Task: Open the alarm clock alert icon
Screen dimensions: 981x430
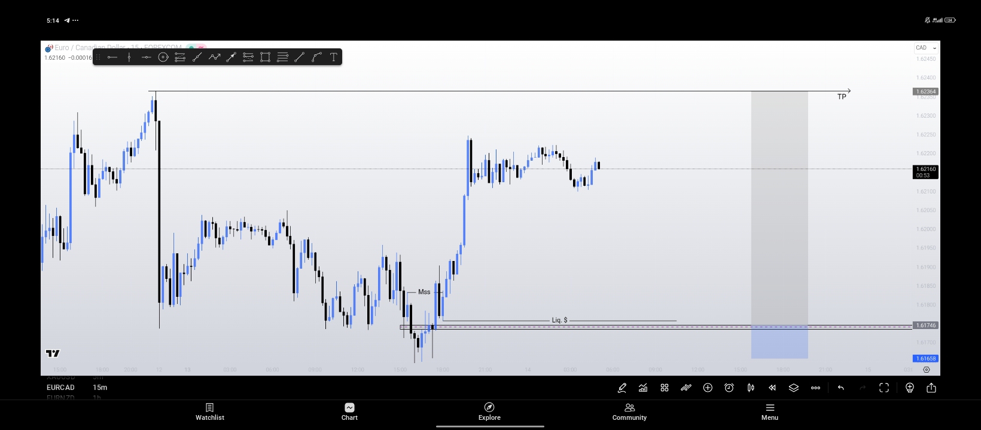Action: [729, 388]
